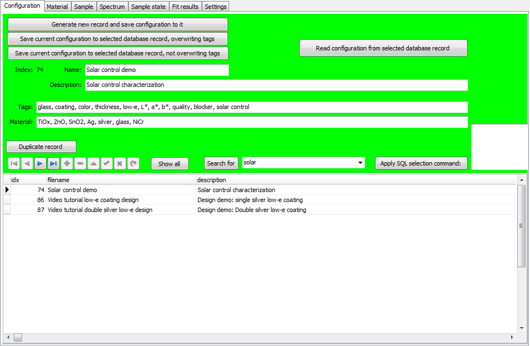Click the Show all button
Screen dimensions: 530x346
point(169,163)
